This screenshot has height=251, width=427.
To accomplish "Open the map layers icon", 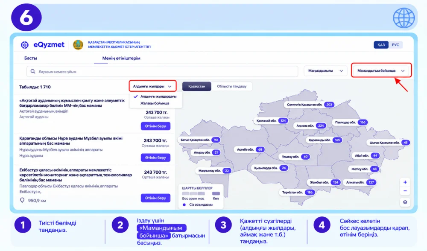I will click(x=405, y=202).
